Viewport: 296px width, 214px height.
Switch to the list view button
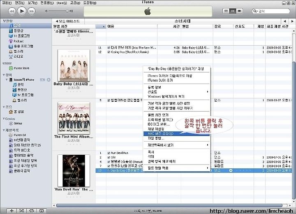(226, 11)
